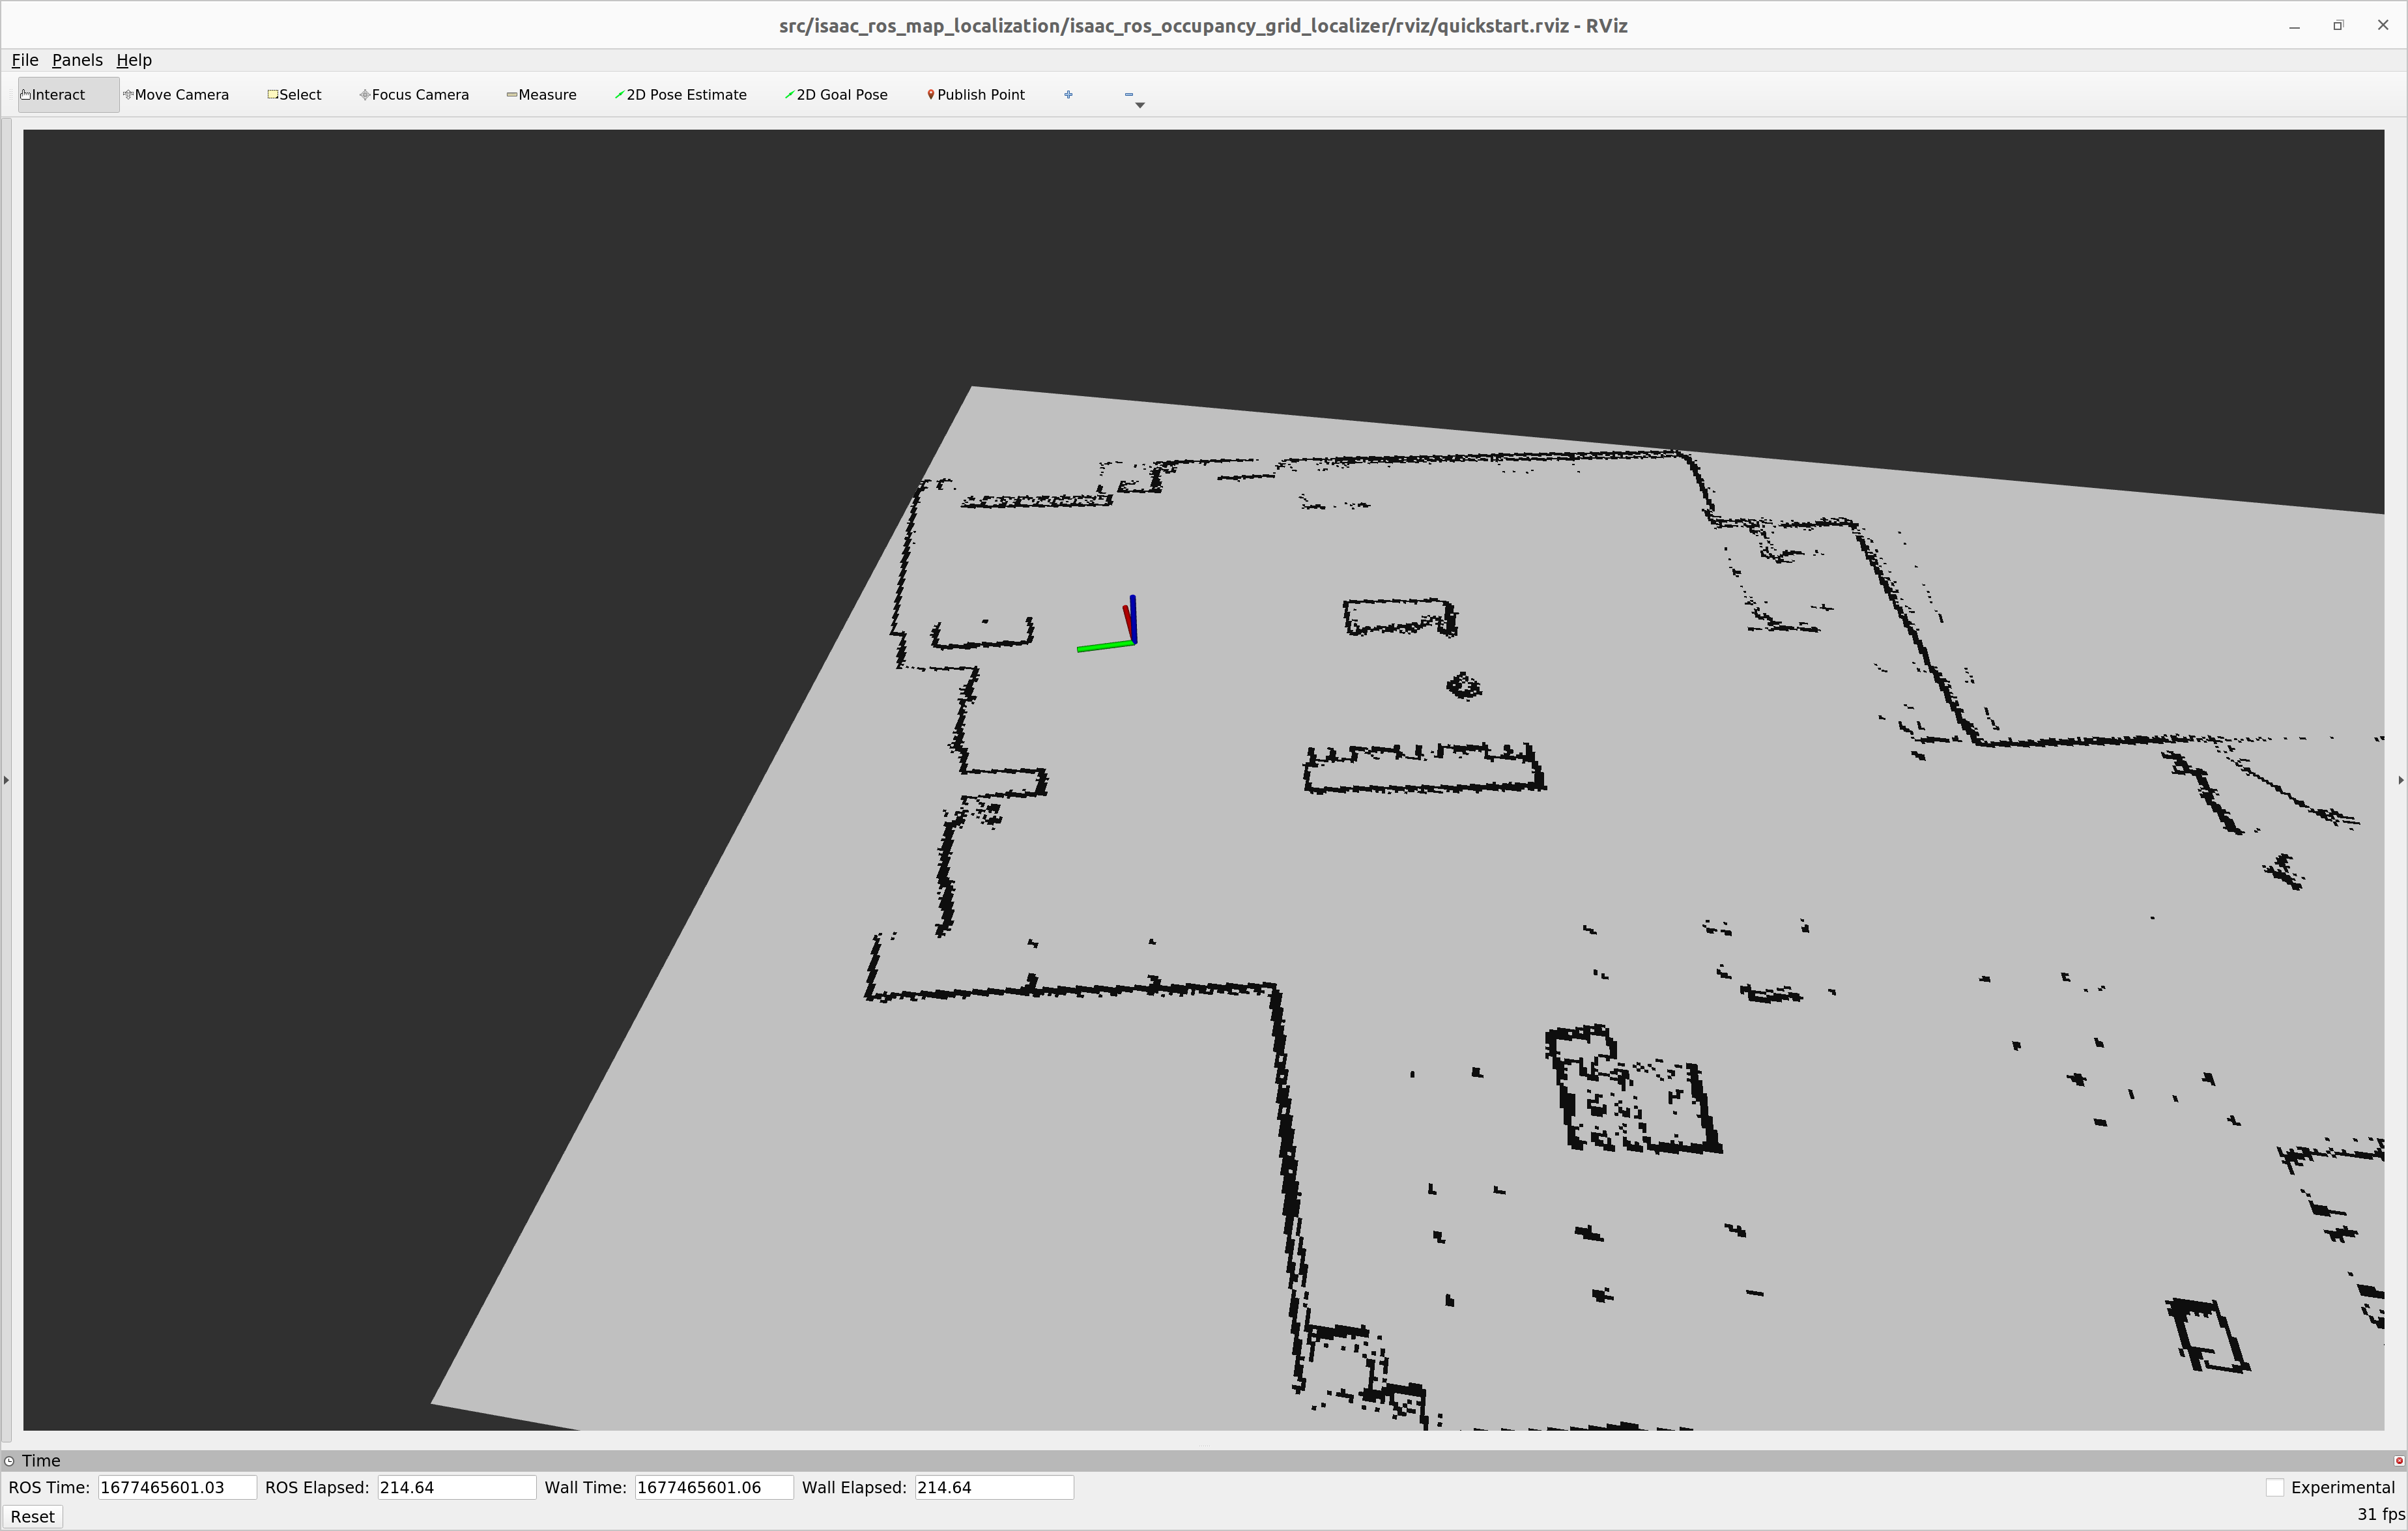The width and height of the screenshot is (2408, 1531).
Task: Click the Reset button
Action: [x=32, y=1516]
